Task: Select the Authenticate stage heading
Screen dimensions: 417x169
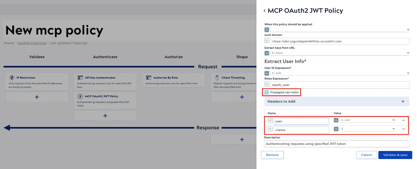Action: tap(105, 57)
